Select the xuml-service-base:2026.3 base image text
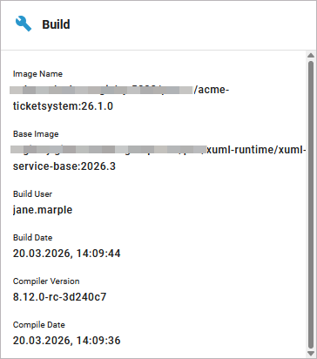This screenshot has height=359, width=317. [159, 158]
